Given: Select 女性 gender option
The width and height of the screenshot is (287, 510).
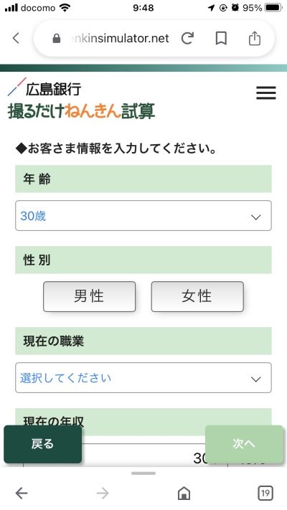Looking at the screenshot, I should (x=197, y=296).
